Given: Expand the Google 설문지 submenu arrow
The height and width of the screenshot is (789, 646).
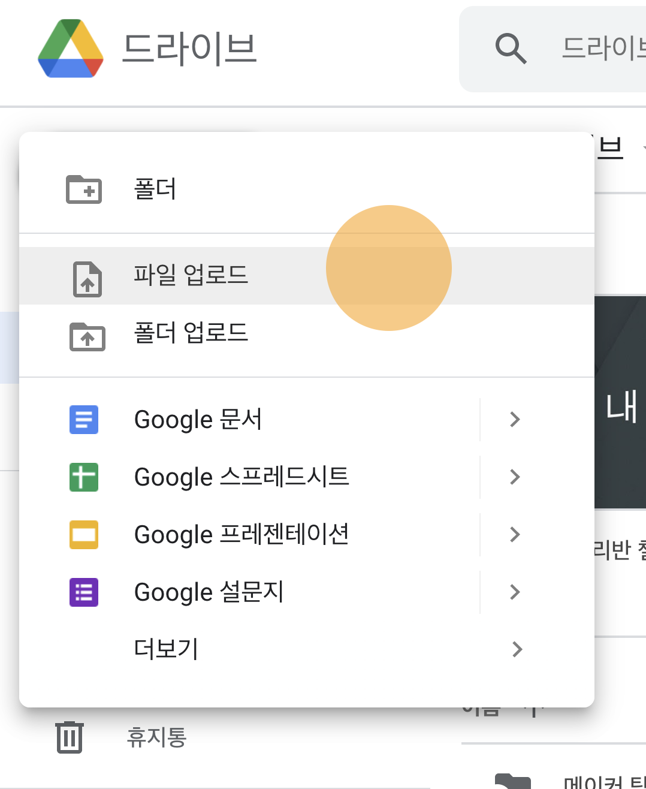Looking at the screenshot, I should (x=515, y=592).
